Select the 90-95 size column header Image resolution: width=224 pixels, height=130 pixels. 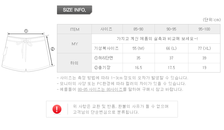(x=171, y=29)
